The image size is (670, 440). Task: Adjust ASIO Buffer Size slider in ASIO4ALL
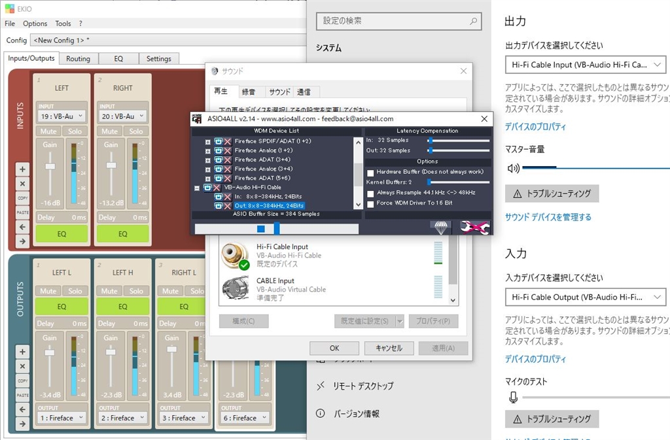pyautogui.click(x=277, y=229)
